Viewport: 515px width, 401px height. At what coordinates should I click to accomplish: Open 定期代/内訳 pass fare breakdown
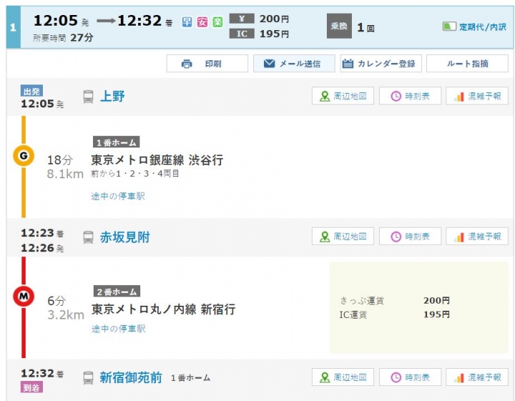coord(474,26)
